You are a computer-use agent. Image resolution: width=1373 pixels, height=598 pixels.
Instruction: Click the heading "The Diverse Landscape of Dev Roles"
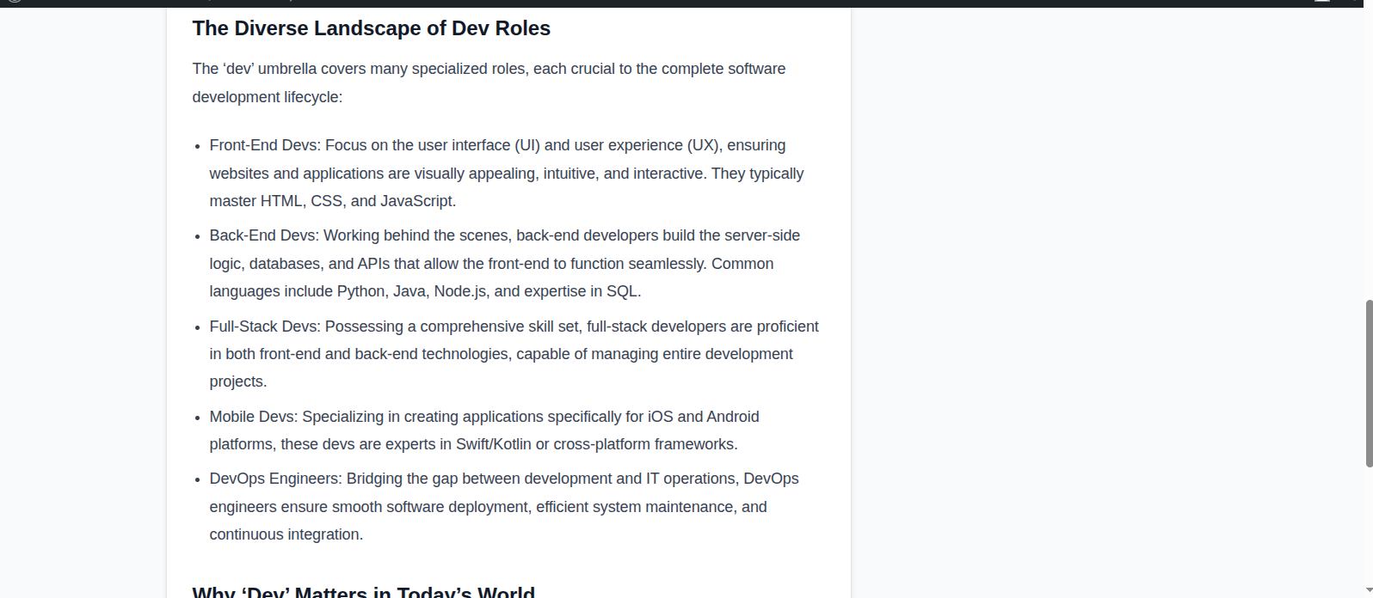[x=372, y=28]
